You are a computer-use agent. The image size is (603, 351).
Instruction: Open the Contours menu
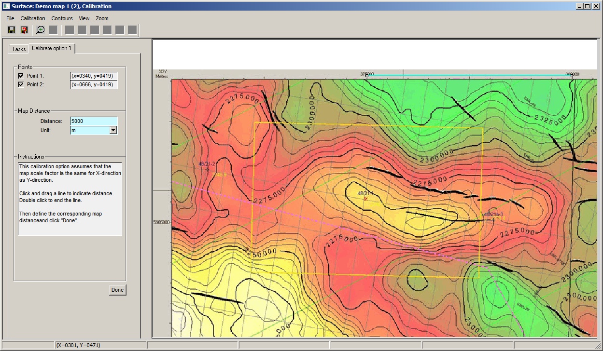[62, 18]
